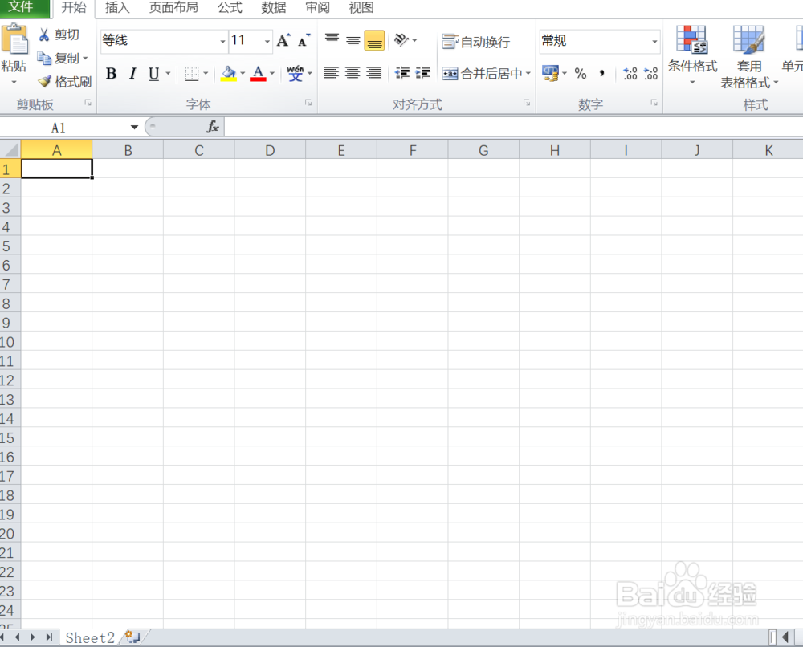Increase font size with large A
The height and width of the screenshot is (647, 803).
point(283,40)
